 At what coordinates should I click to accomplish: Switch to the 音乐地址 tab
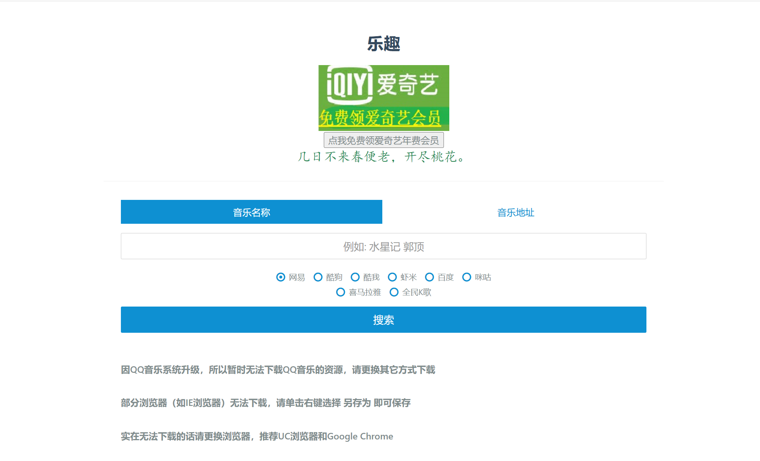pos(515,212)
